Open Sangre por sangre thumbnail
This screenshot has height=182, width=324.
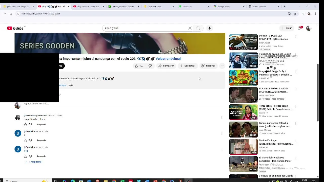click(243, 129)
